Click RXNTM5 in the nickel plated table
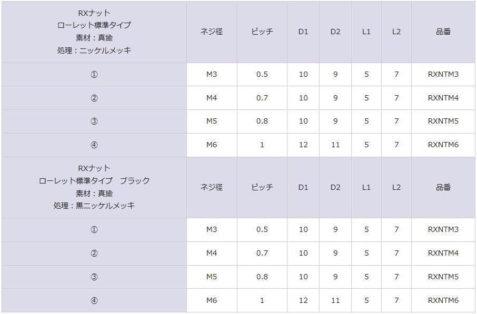The width and height of the screenshot is (477, 314). (443, 121)
